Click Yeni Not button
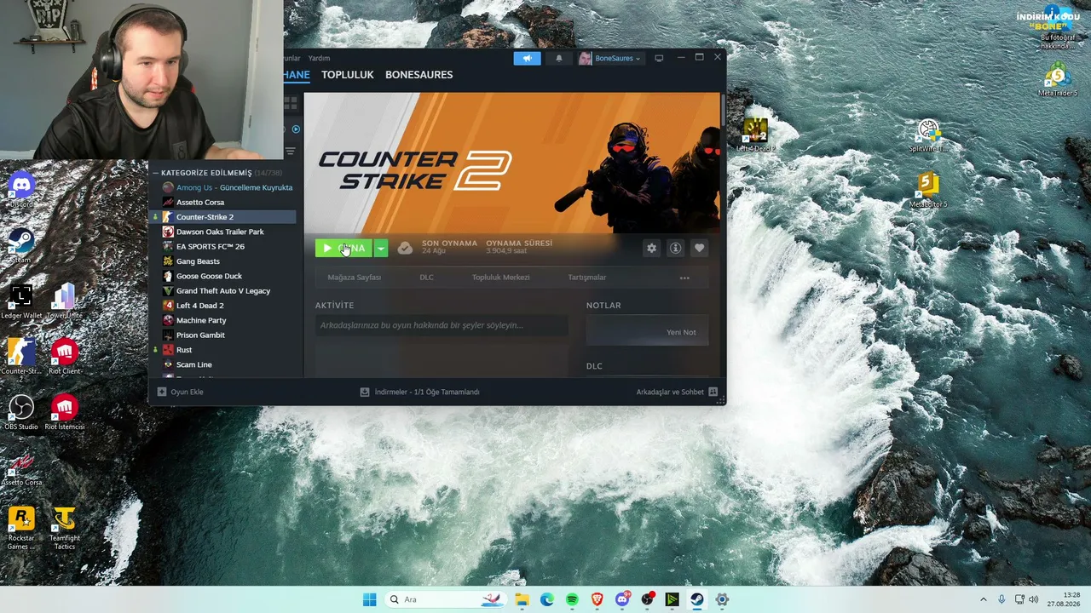Image resolution: width=1091 pixels, height=613 pixels. tap(647, 332)
